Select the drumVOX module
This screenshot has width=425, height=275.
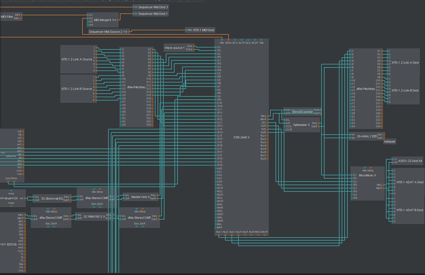click(13, 198)
